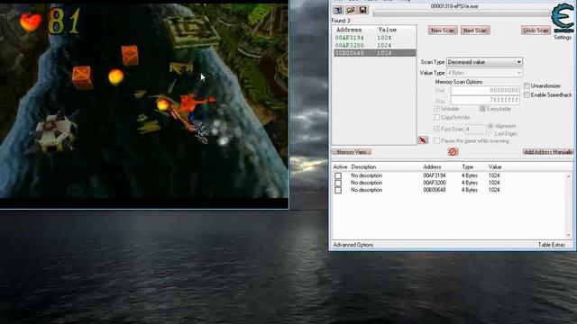Click the red clear address list icon

pyautogui.click(x=453, y=152)
